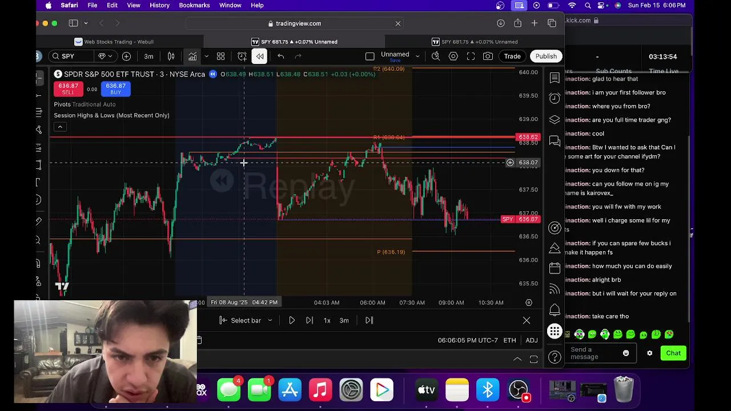
Task: Jump replay to real-time
Action: (369, 320)
